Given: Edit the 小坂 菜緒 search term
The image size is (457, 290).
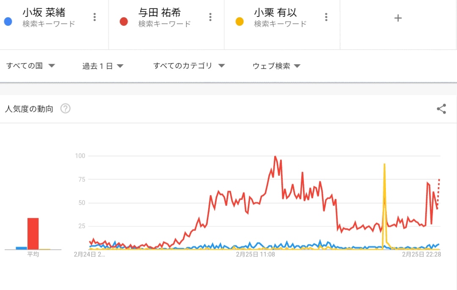Looking at the screenshot, I should [x=44, y=13].
